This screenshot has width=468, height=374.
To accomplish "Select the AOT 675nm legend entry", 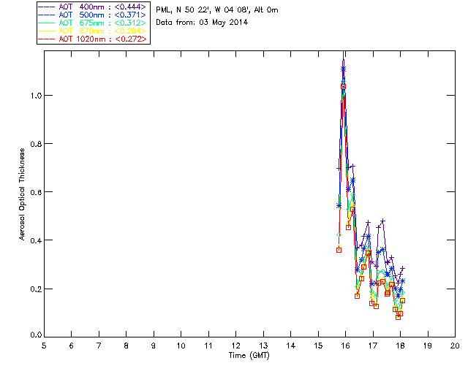I will (92, 23).
